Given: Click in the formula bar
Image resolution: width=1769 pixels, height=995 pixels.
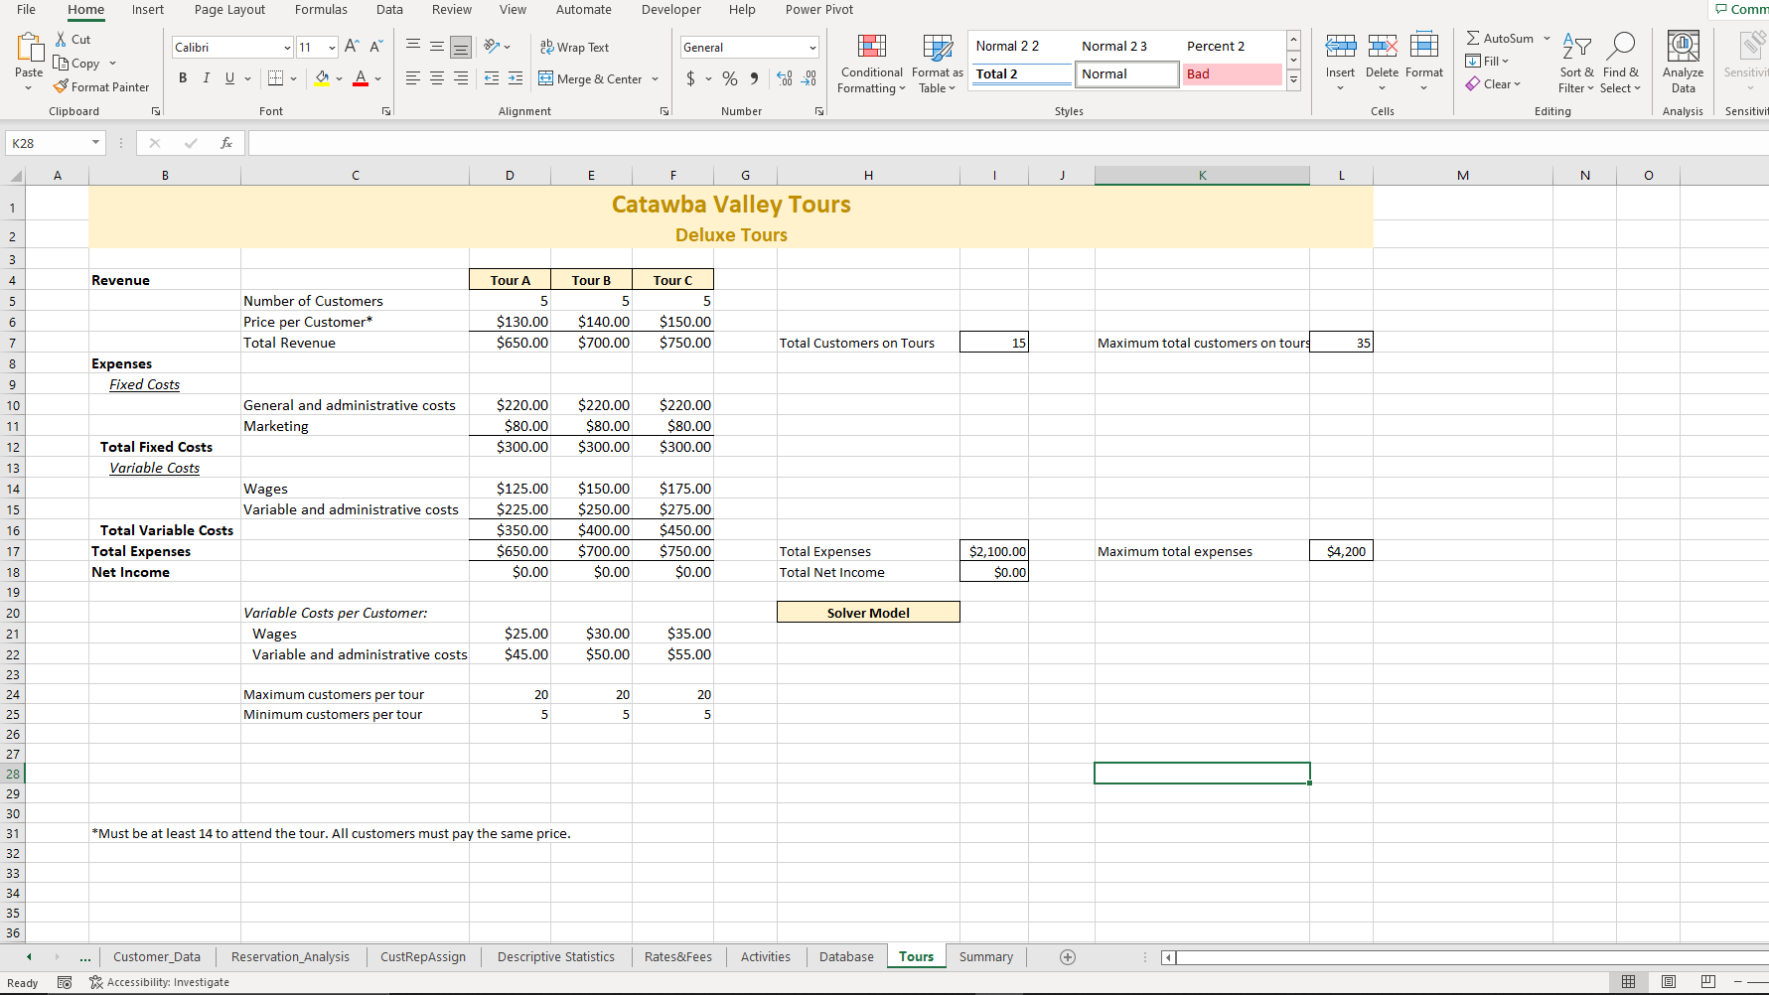Looking at the screenshot, I should pyautogui.click(x=1007, y=143).
